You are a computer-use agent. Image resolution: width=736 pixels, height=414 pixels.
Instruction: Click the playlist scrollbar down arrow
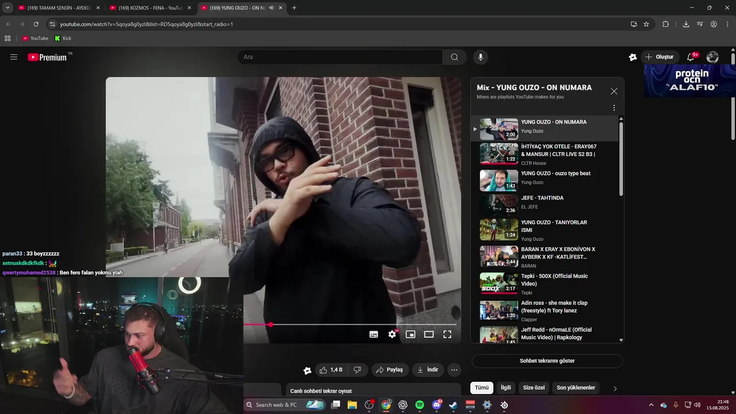621,340
